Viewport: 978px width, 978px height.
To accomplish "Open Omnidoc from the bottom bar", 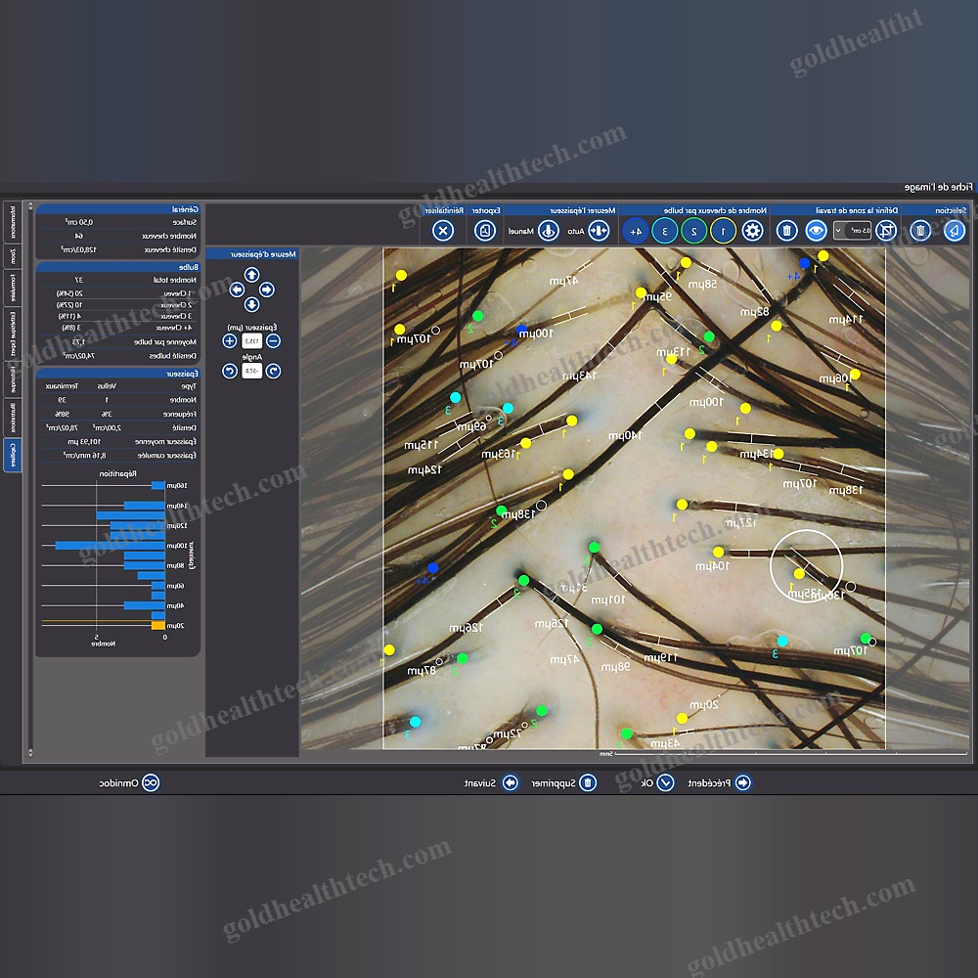I will click(x=129, y=782).
